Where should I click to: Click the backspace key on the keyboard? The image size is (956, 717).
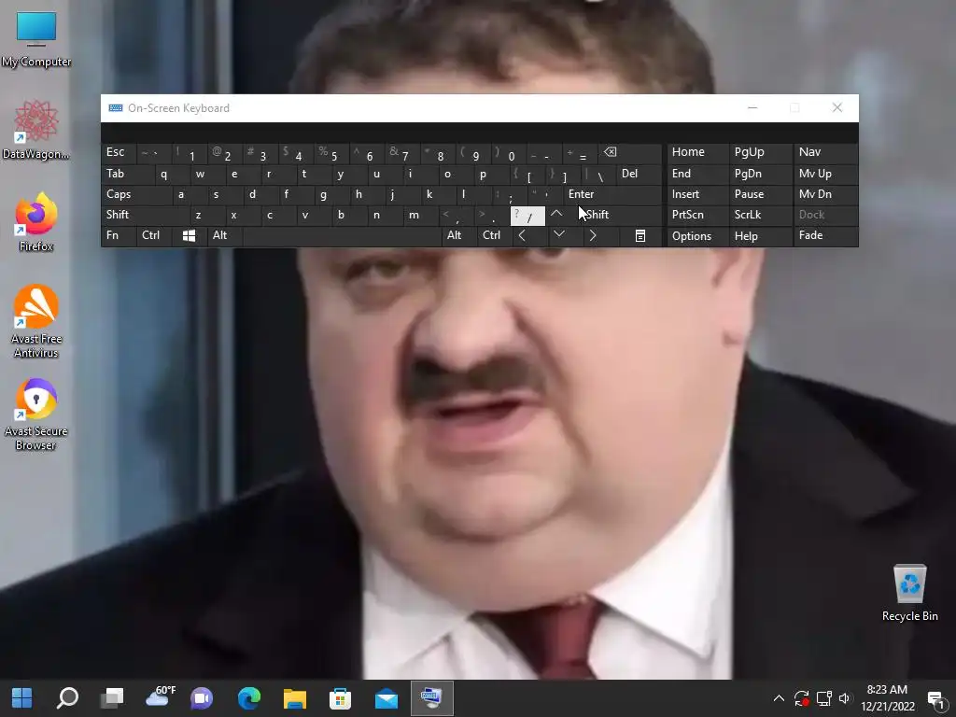pos(630,152)
